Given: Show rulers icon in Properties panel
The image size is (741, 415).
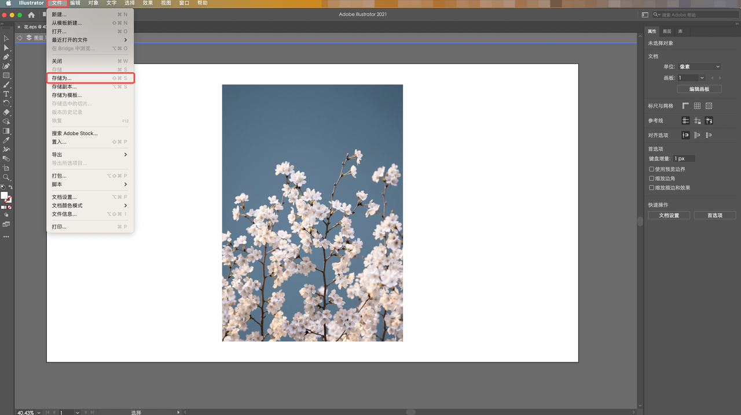Looking at the screenshot, I should click(x=685, y=106).
